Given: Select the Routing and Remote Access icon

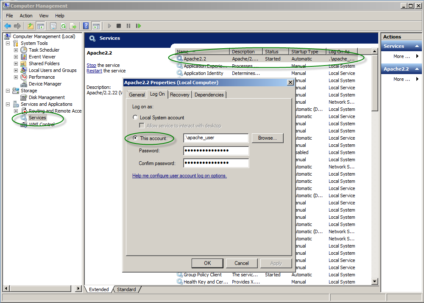Looking at the screenshot, I should [x=24, y=111].
